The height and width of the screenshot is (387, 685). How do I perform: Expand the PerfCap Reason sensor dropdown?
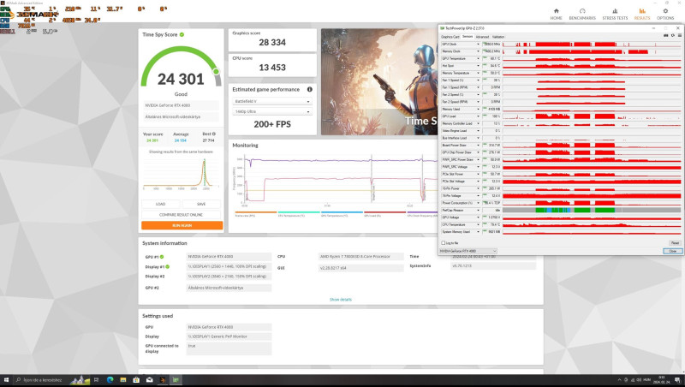(x=478, y=210)
